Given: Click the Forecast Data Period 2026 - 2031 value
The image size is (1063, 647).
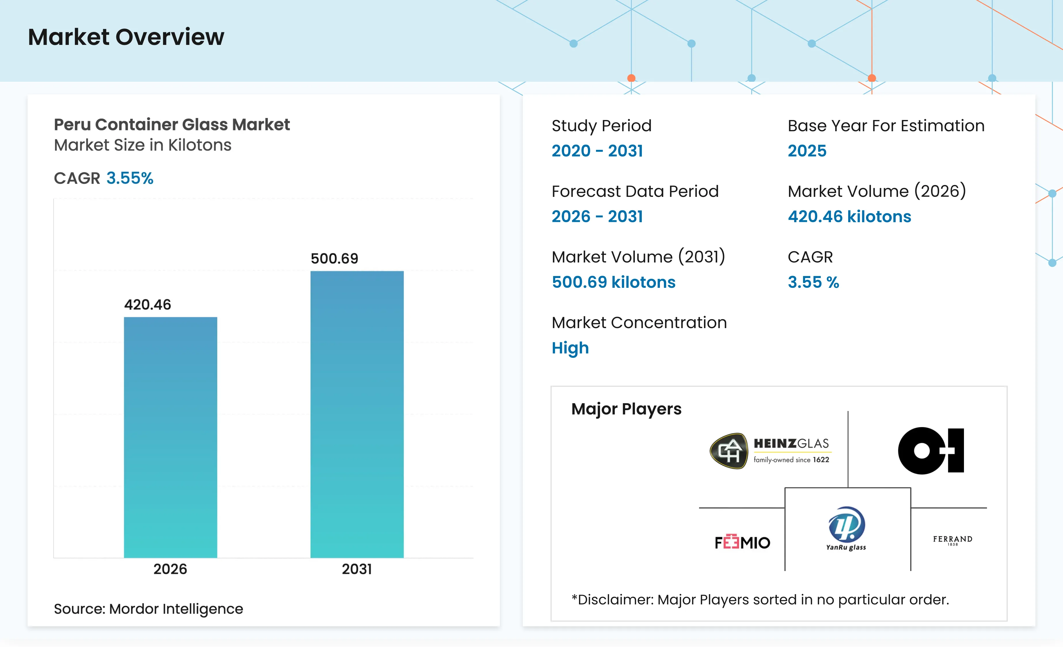Looking at the screenshot, I should 597,216.
